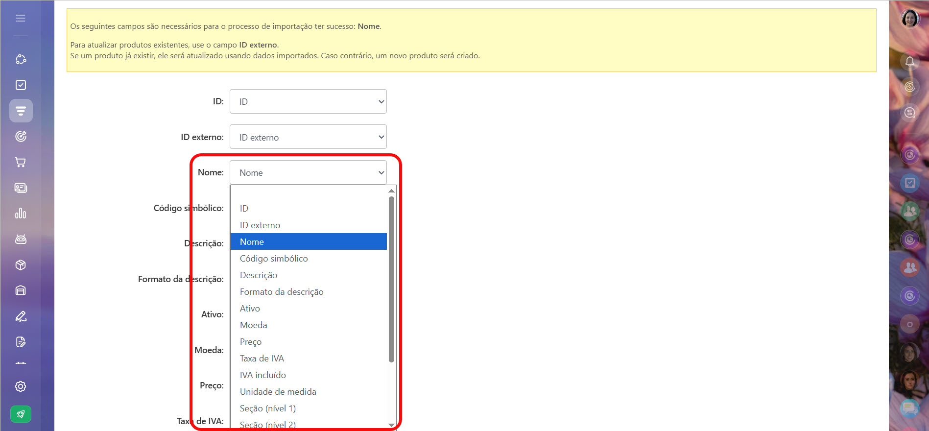Open notifications bell icon
Viewport: 929px width, 431px height.
tap(909, 61)
